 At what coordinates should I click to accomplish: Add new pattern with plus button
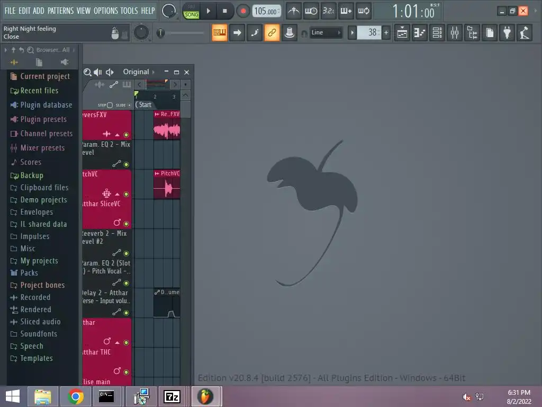pos(386,33)
